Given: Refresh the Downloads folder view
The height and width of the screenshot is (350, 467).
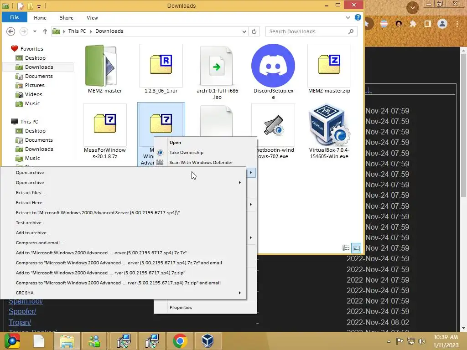Looking at the screenshot, I should click(254, 31).
